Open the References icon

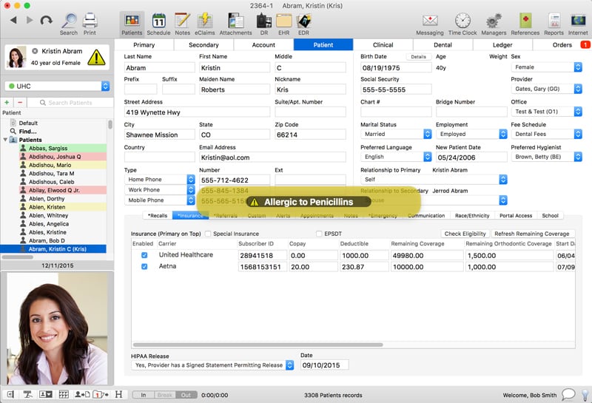pos(525,24)
